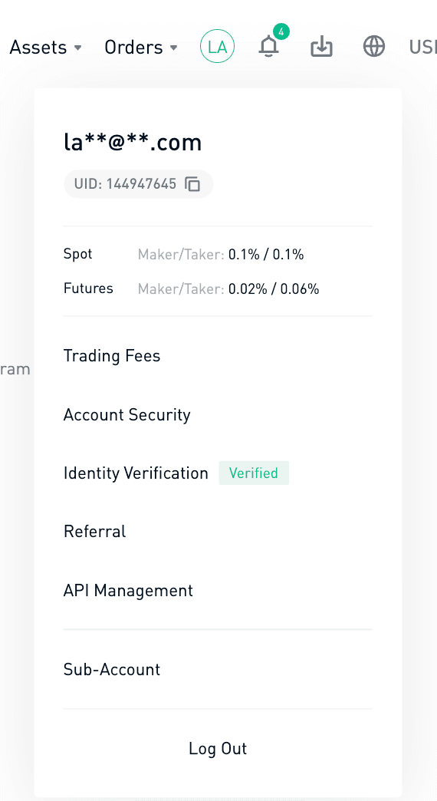Click the Verified status badge
437x801 pixels.
[x=254, y=473]
